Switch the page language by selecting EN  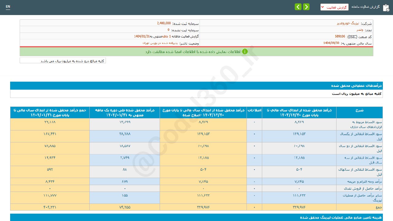tap(8, 7)
